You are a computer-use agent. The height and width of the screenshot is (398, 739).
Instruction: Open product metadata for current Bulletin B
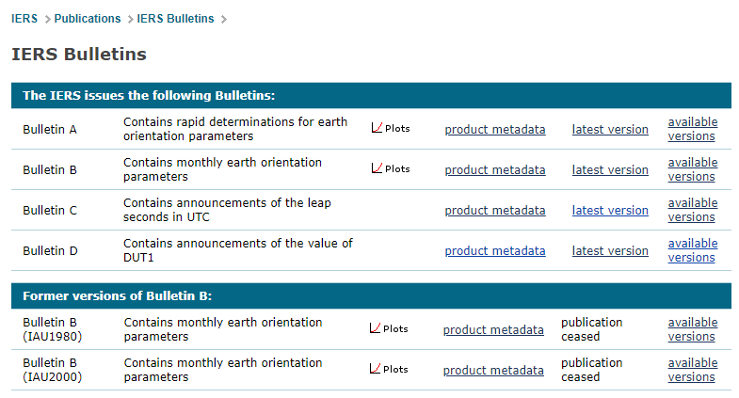[495, 170]
